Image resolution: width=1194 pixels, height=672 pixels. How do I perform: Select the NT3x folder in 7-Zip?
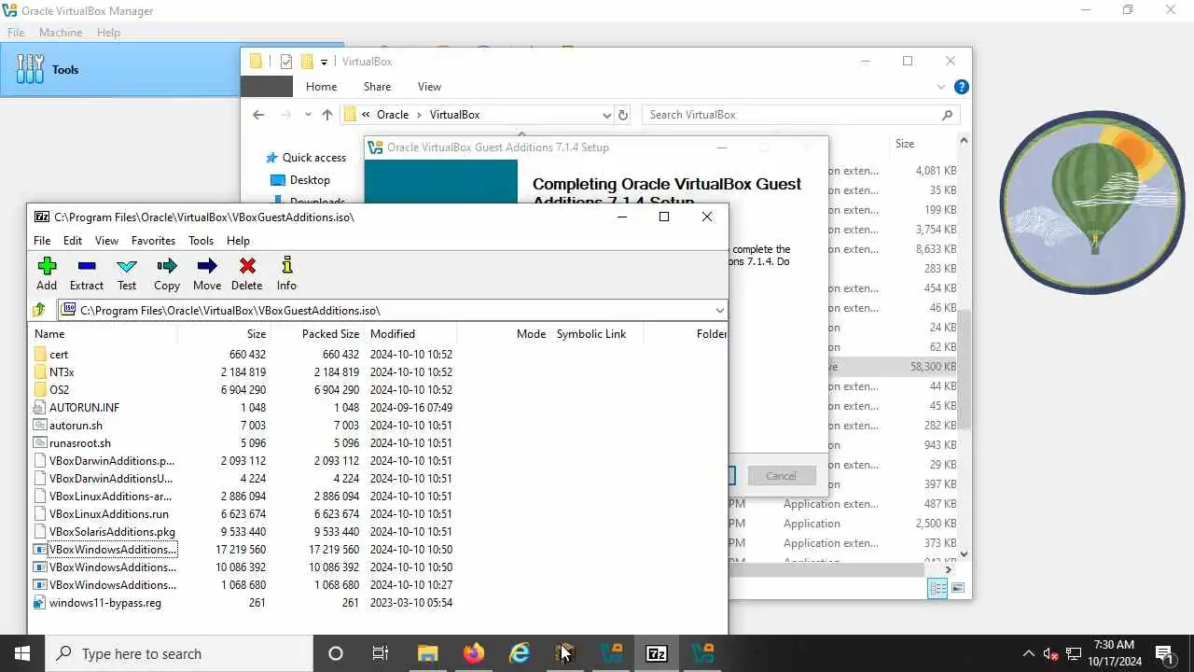pyautogui.click(x=62, y=372)
